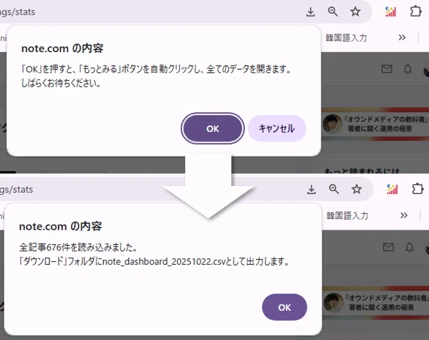
Task: Click zoom magnifier icon in lower address bar
Action: click(334, 189)
